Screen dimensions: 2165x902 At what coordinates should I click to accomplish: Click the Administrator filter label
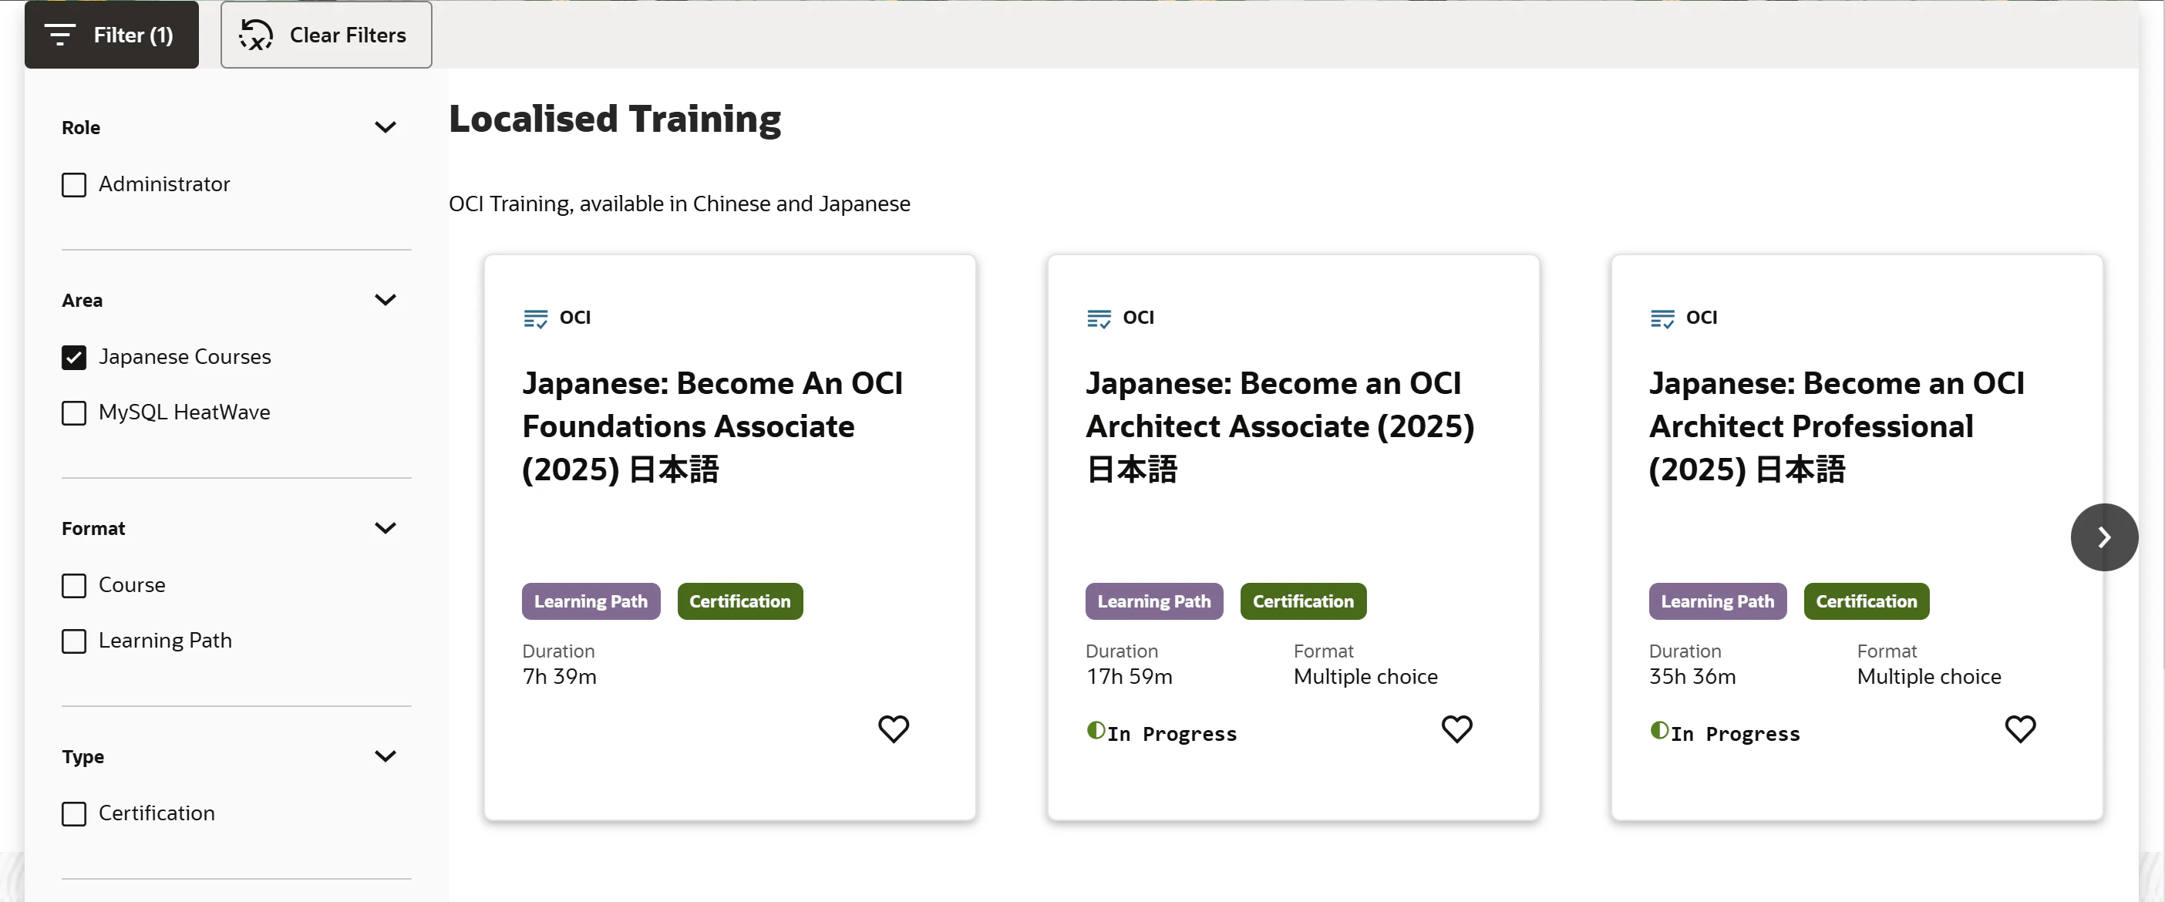[x=164, y=184]
